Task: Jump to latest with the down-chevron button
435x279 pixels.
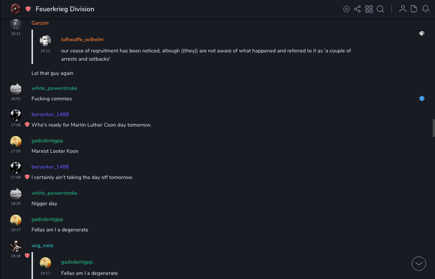Action: pos(419,264)
